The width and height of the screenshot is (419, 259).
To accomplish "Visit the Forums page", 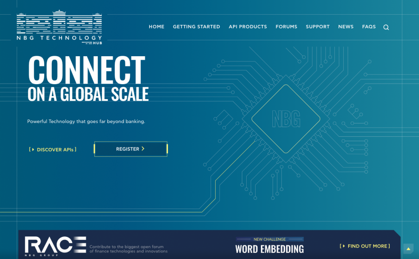I will tap(287, 27).
